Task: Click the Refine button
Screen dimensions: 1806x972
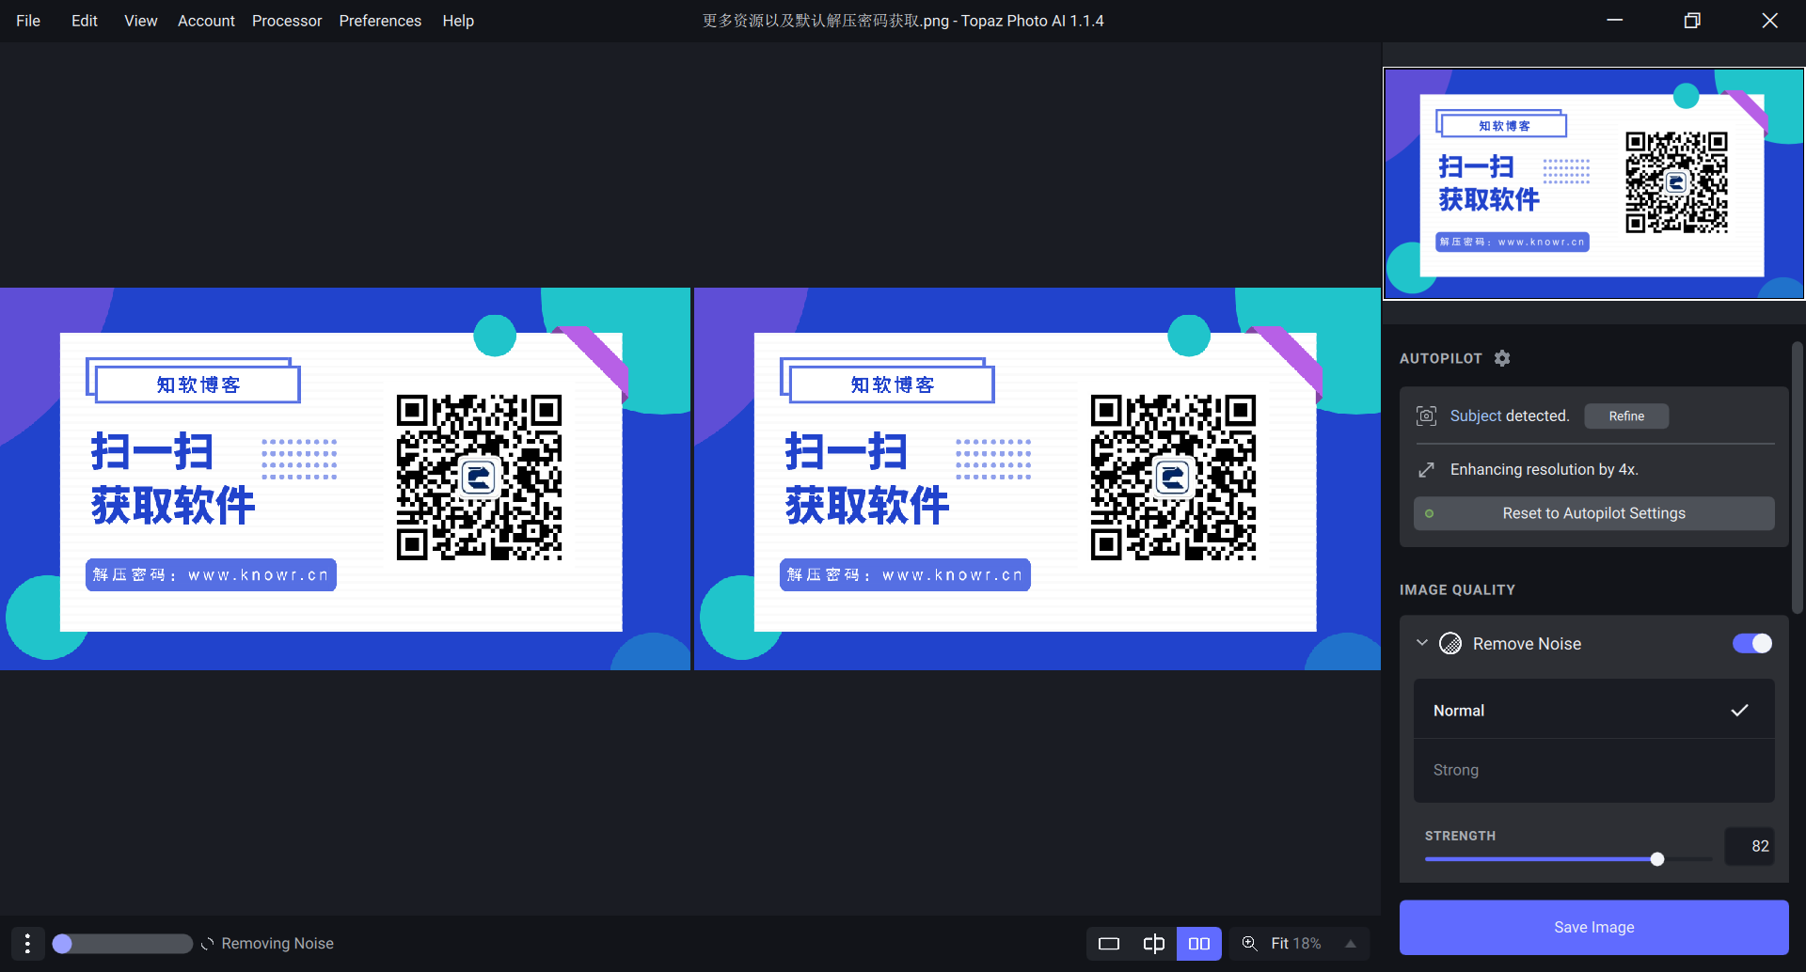Action: [1626, 415]
